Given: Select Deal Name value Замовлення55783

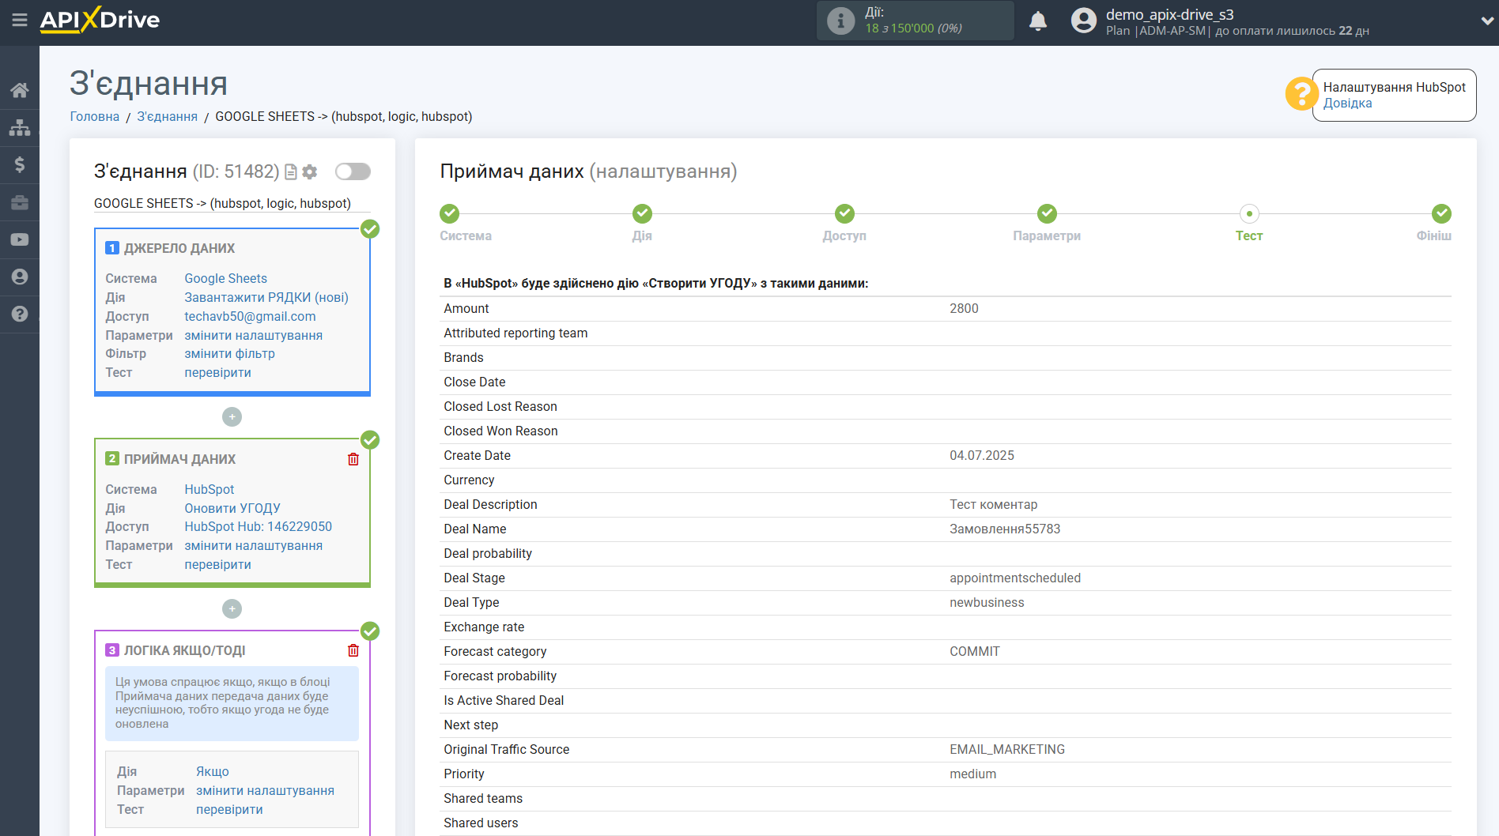Looking at the screenshot, I should [x=1005, y=529].
